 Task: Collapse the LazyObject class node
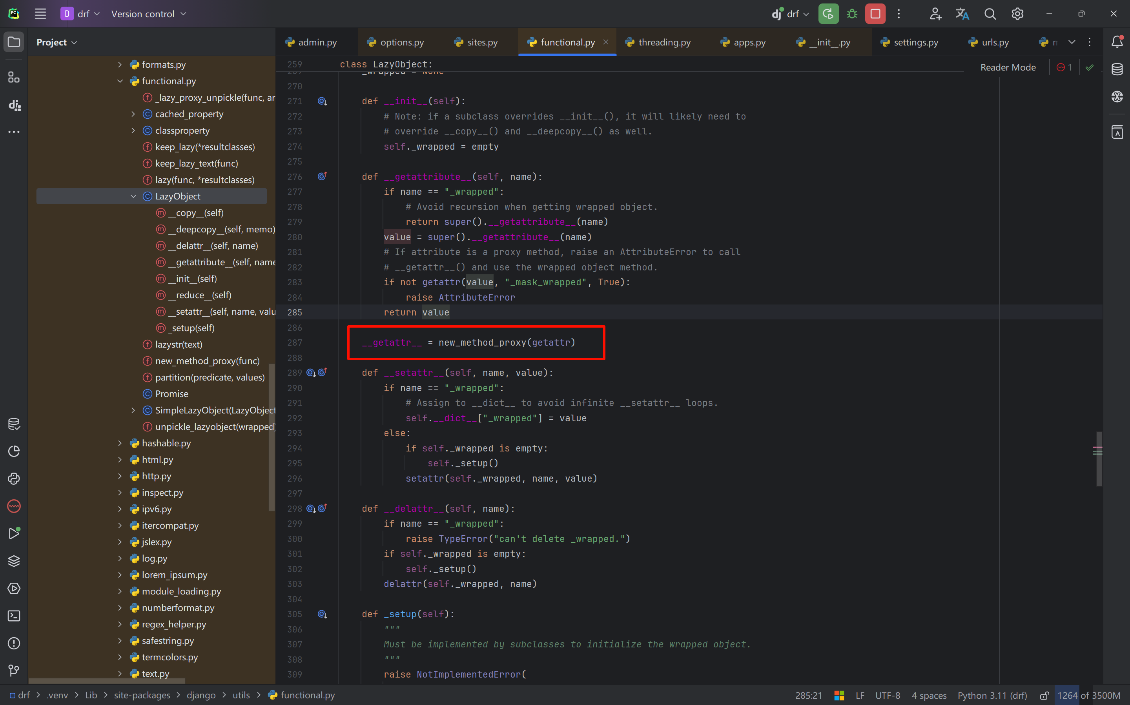click(133, 196)
